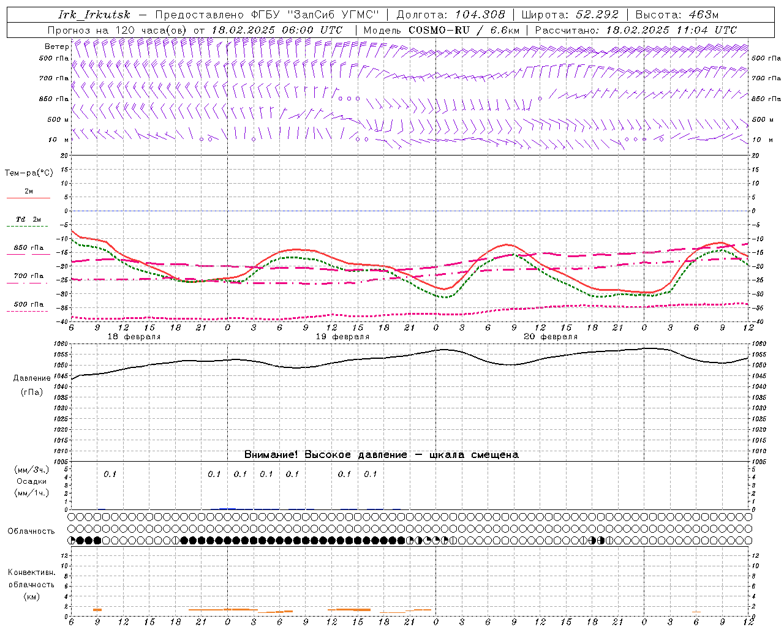This screenshot has width=784, height=627.
Task: Click the "Конвективн." convective cloud label
Action: pyautogui.click(x=32, y=573)
